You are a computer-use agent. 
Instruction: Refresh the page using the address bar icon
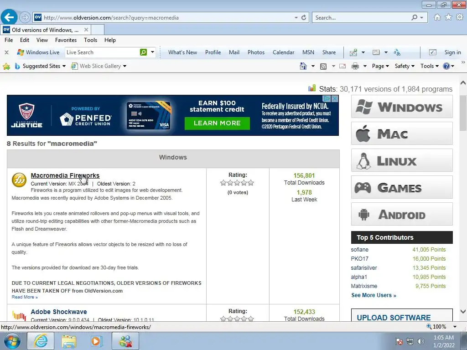(x=303, y=18)
